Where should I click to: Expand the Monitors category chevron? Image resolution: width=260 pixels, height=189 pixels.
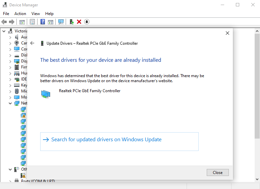(10, 98)
